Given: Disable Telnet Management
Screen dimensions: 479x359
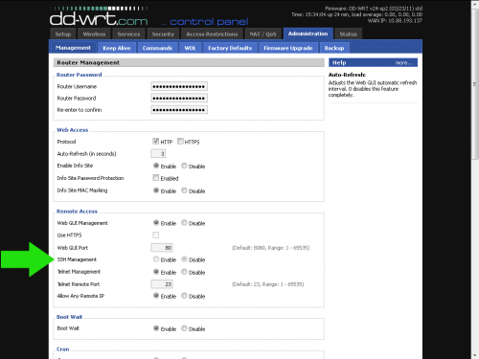Looking at the screenshot, I should pos(184,272).
